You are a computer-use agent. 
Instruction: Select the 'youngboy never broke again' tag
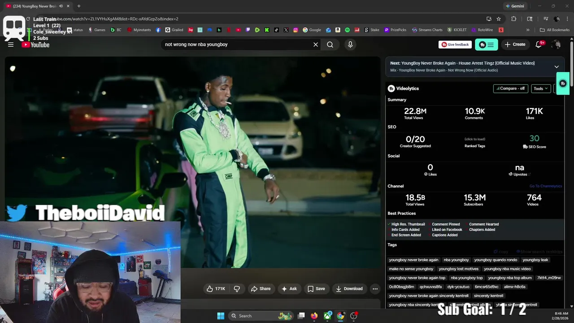(x=413, y=260)
